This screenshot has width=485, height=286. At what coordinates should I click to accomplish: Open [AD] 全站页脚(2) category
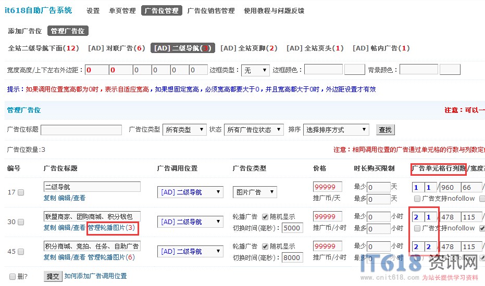click(248, 48)
